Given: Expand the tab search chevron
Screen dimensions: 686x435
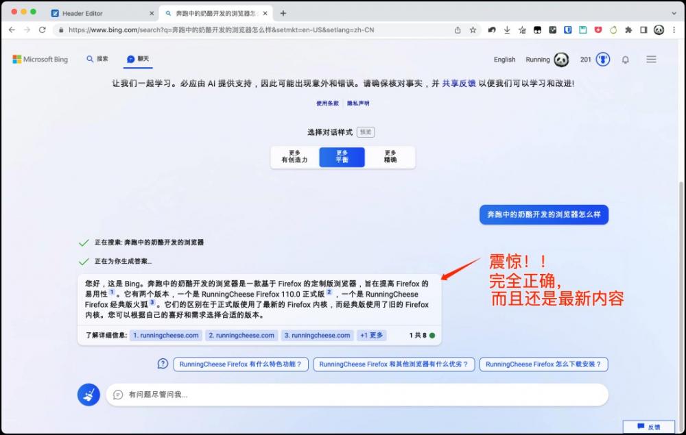Looking at the screenshot, I should (x=674, y=13).
